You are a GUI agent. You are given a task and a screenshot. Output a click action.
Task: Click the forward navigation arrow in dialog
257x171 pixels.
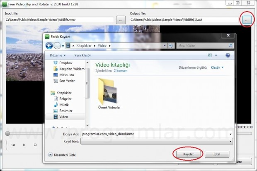[57, 46]
